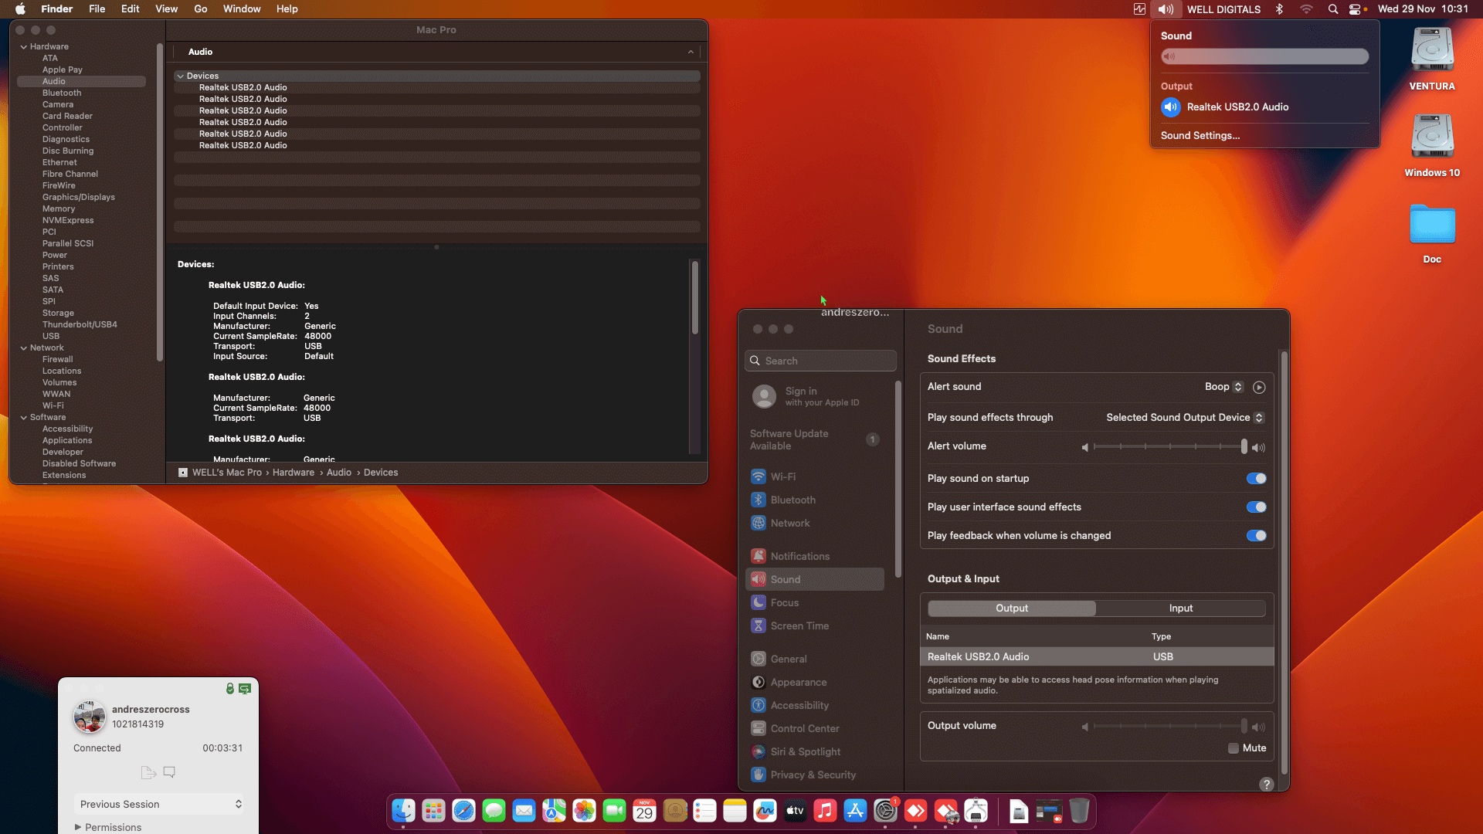Screen dimensions: 1483x834
Task: Select the Doc folder on desktop
Action: tap(1432, 225)
